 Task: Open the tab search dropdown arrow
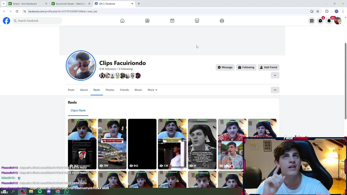pyautogui.click(x=4, y=4)
